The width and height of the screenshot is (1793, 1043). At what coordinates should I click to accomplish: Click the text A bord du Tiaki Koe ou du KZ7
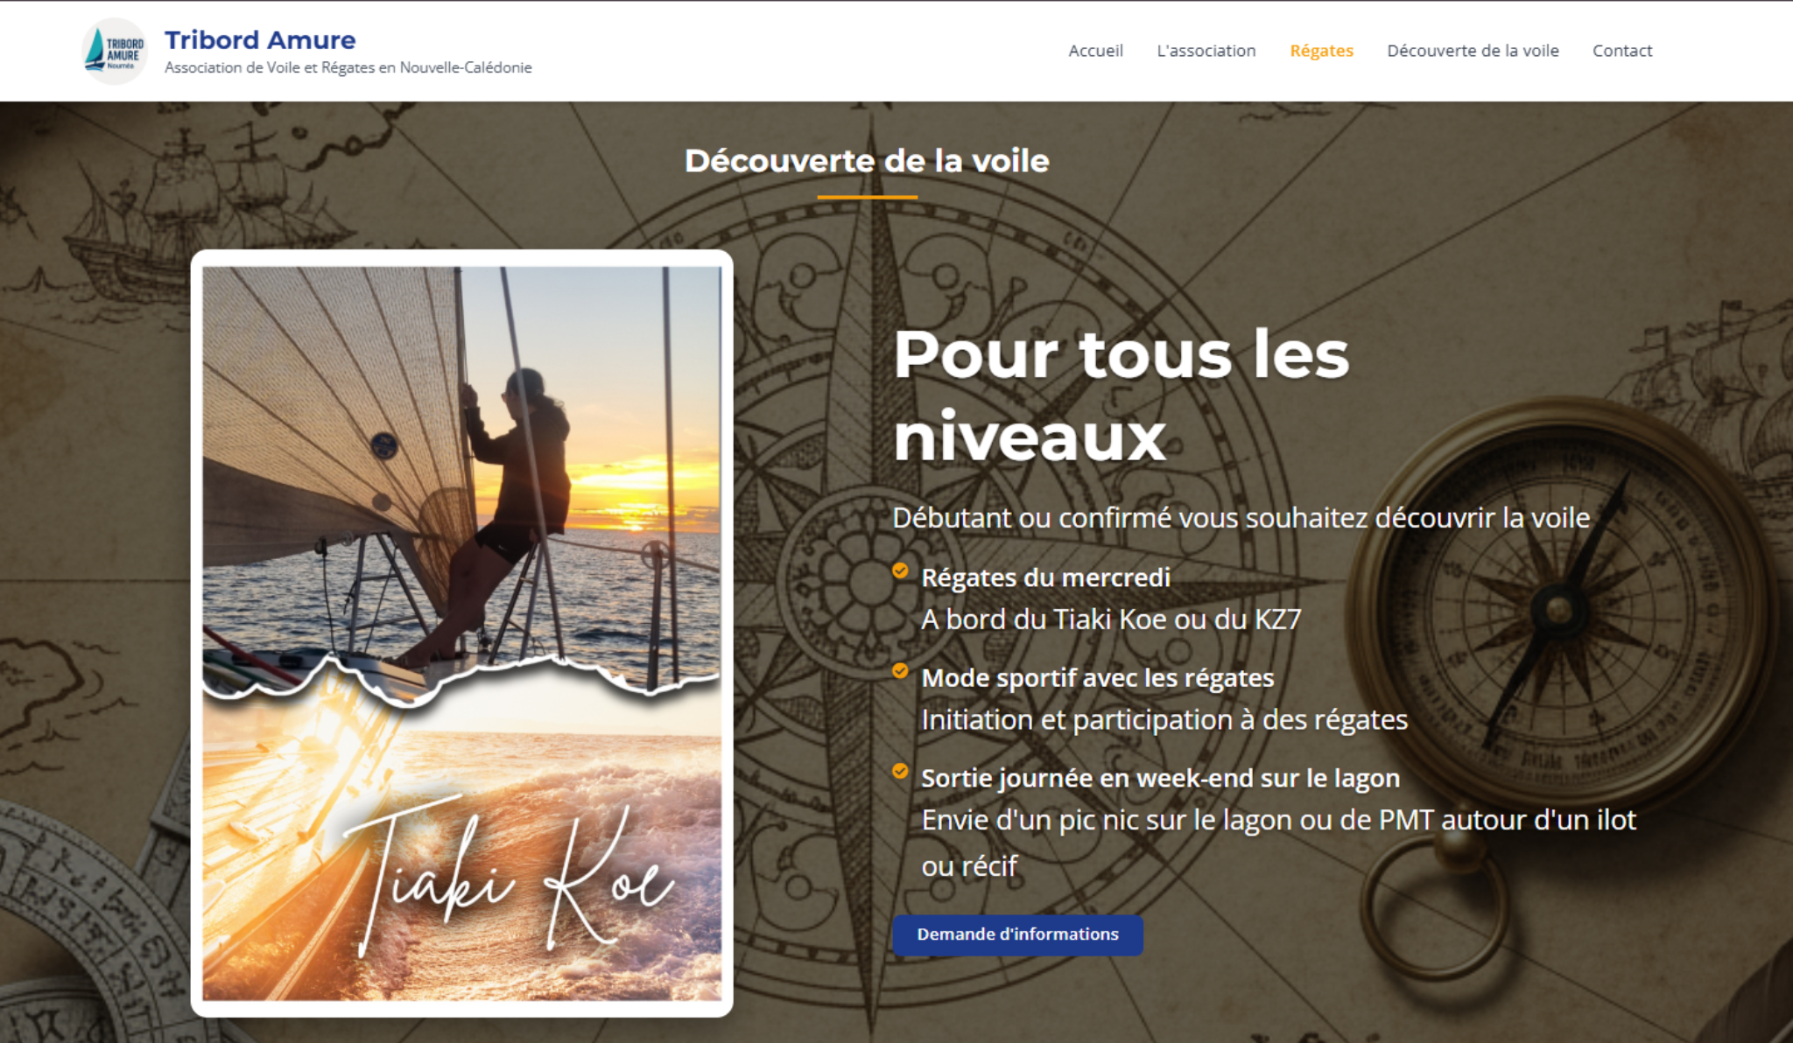(1111, 619)
